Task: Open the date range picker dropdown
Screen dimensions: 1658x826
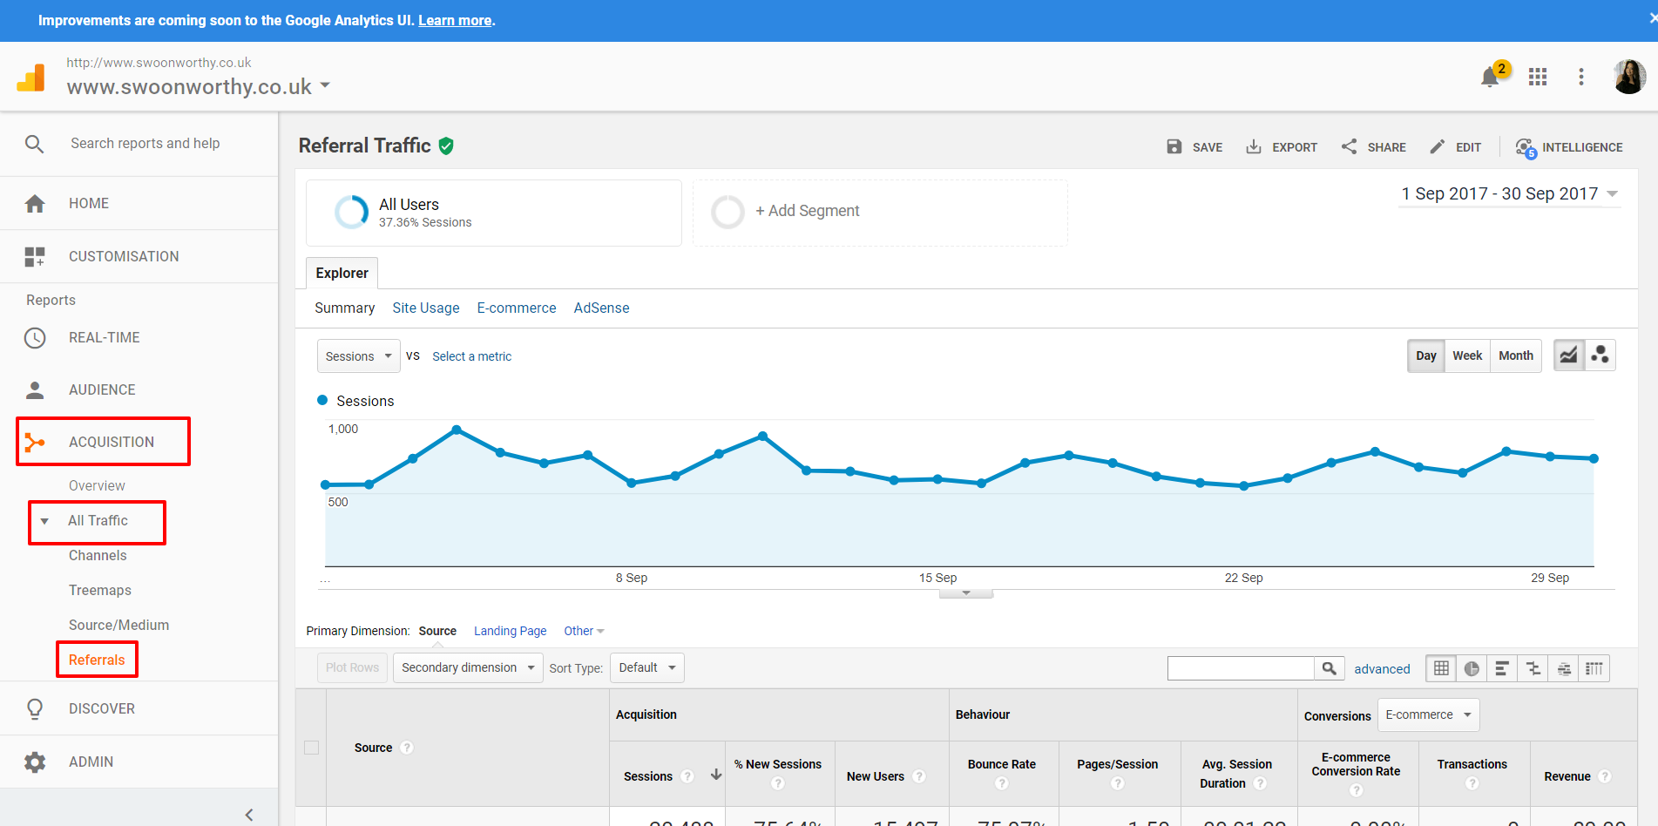Action: coord(1510,193)
